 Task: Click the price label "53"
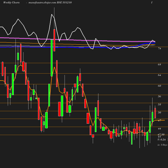[159, 104]
